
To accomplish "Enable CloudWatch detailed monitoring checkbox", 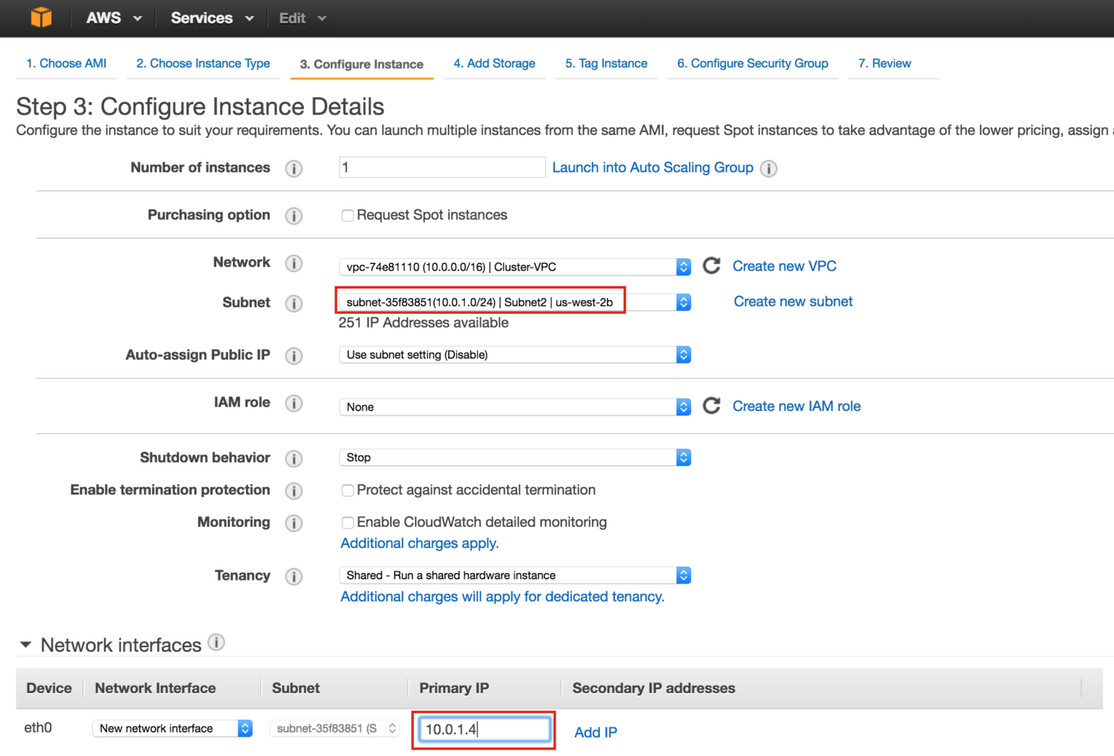I will pos(347,523).
